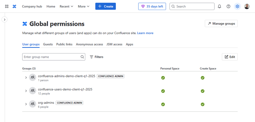Open the help question mark icon
Viewport: 255px width, 122px height.
(x=228, y=6)
